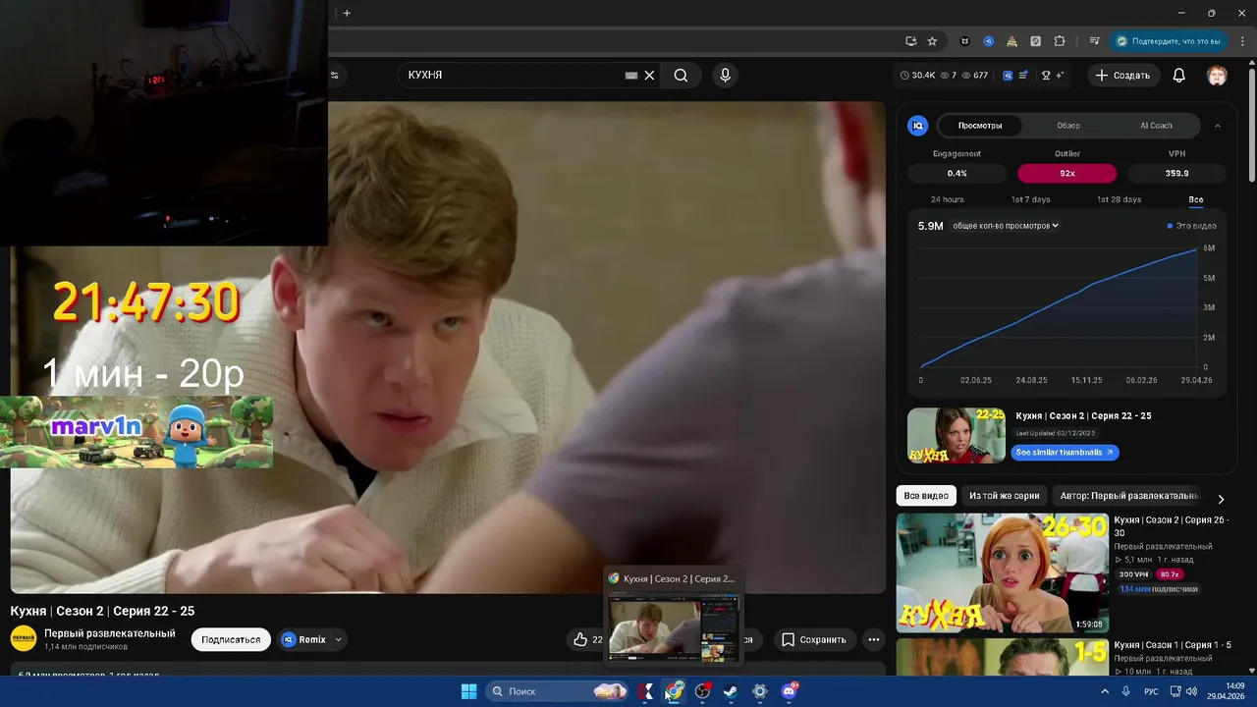Viewport: 1257px width, 707px height.
Task: Click See similar thumbnails button
Action: coord(1065,453)
